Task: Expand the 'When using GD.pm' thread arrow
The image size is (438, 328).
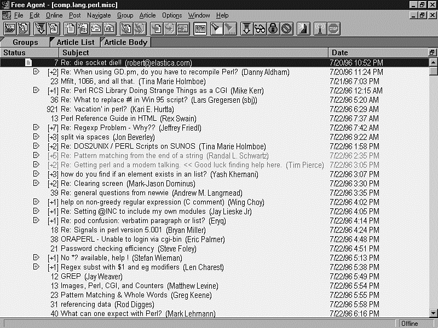Action: (36, 72)
